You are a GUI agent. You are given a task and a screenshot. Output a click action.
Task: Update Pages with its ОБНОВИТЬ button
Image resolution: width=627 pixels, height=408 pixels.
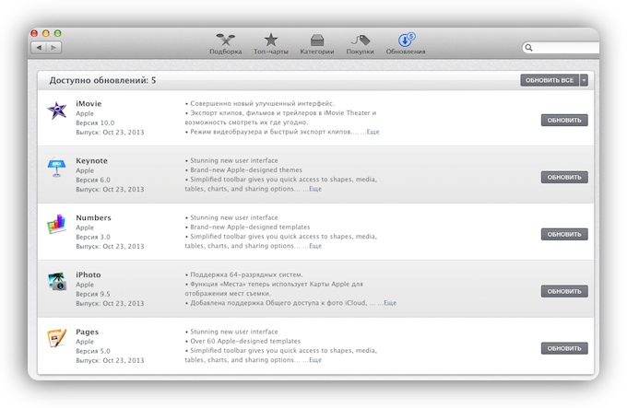[x=564, y=348]
